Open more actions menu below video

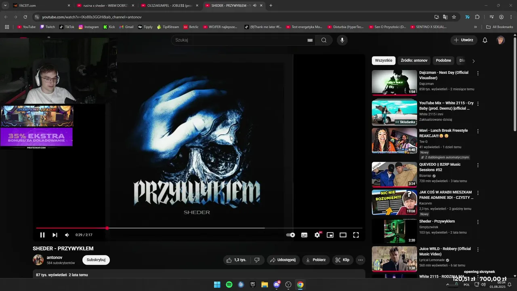(361, 260)
